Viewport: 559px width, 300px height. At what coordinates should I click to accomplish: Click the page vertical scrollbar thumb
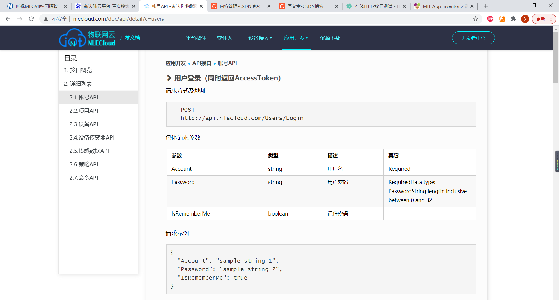pyautogui.click(x=556, y=57)
